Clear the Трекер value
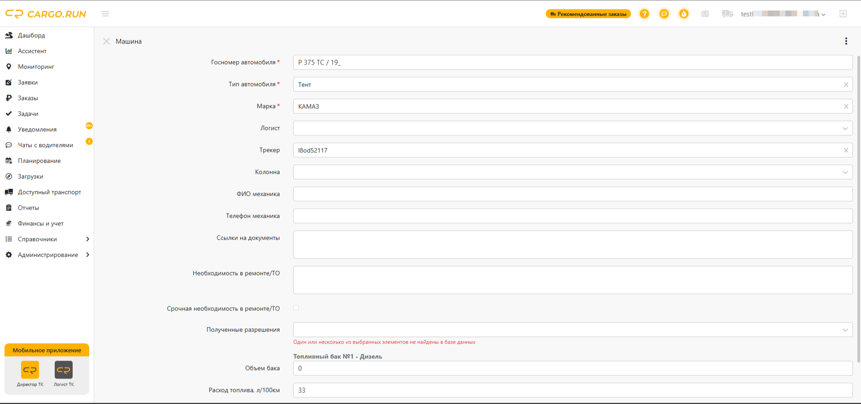This screenshot has width=861, height=404. (846, 150)
